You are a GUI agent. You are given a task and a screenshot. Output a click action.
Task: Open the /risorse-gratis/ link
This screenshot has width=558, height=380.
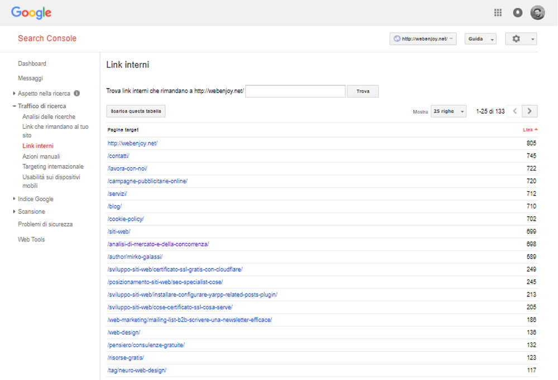[x=126, y=358]
